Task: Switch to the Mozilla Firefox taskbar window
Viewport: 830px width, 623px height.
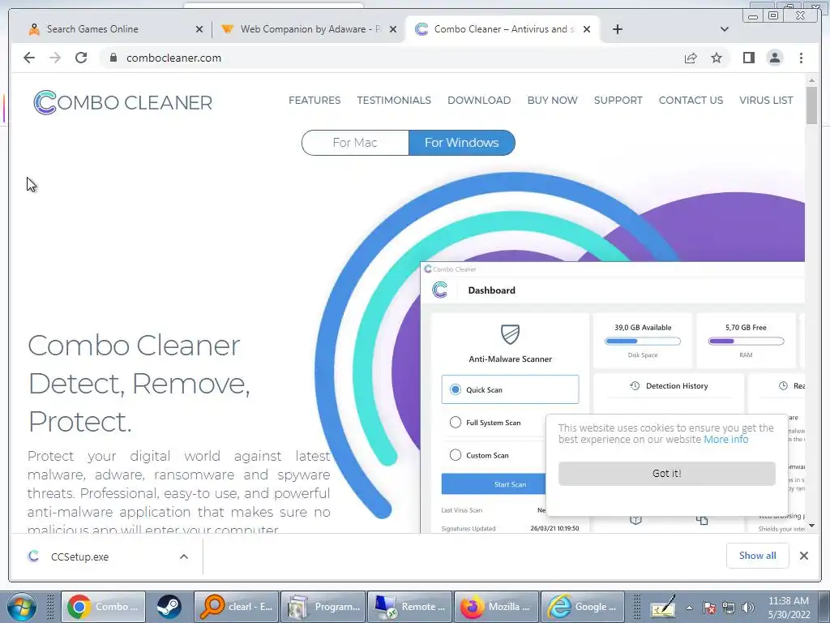Action: coord(495,607)
